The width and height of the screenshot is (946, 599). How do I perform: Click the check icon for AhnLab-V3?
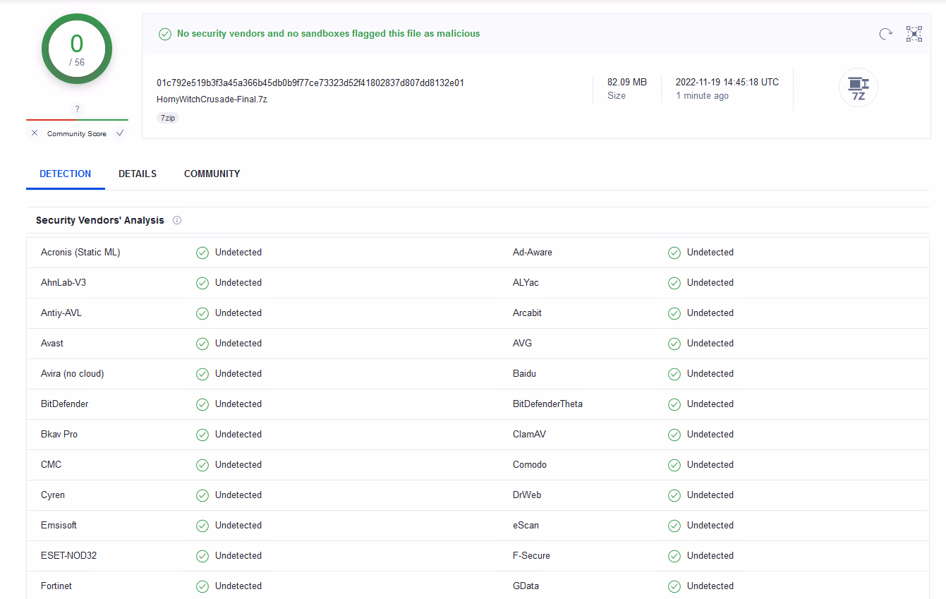(202, 283)
